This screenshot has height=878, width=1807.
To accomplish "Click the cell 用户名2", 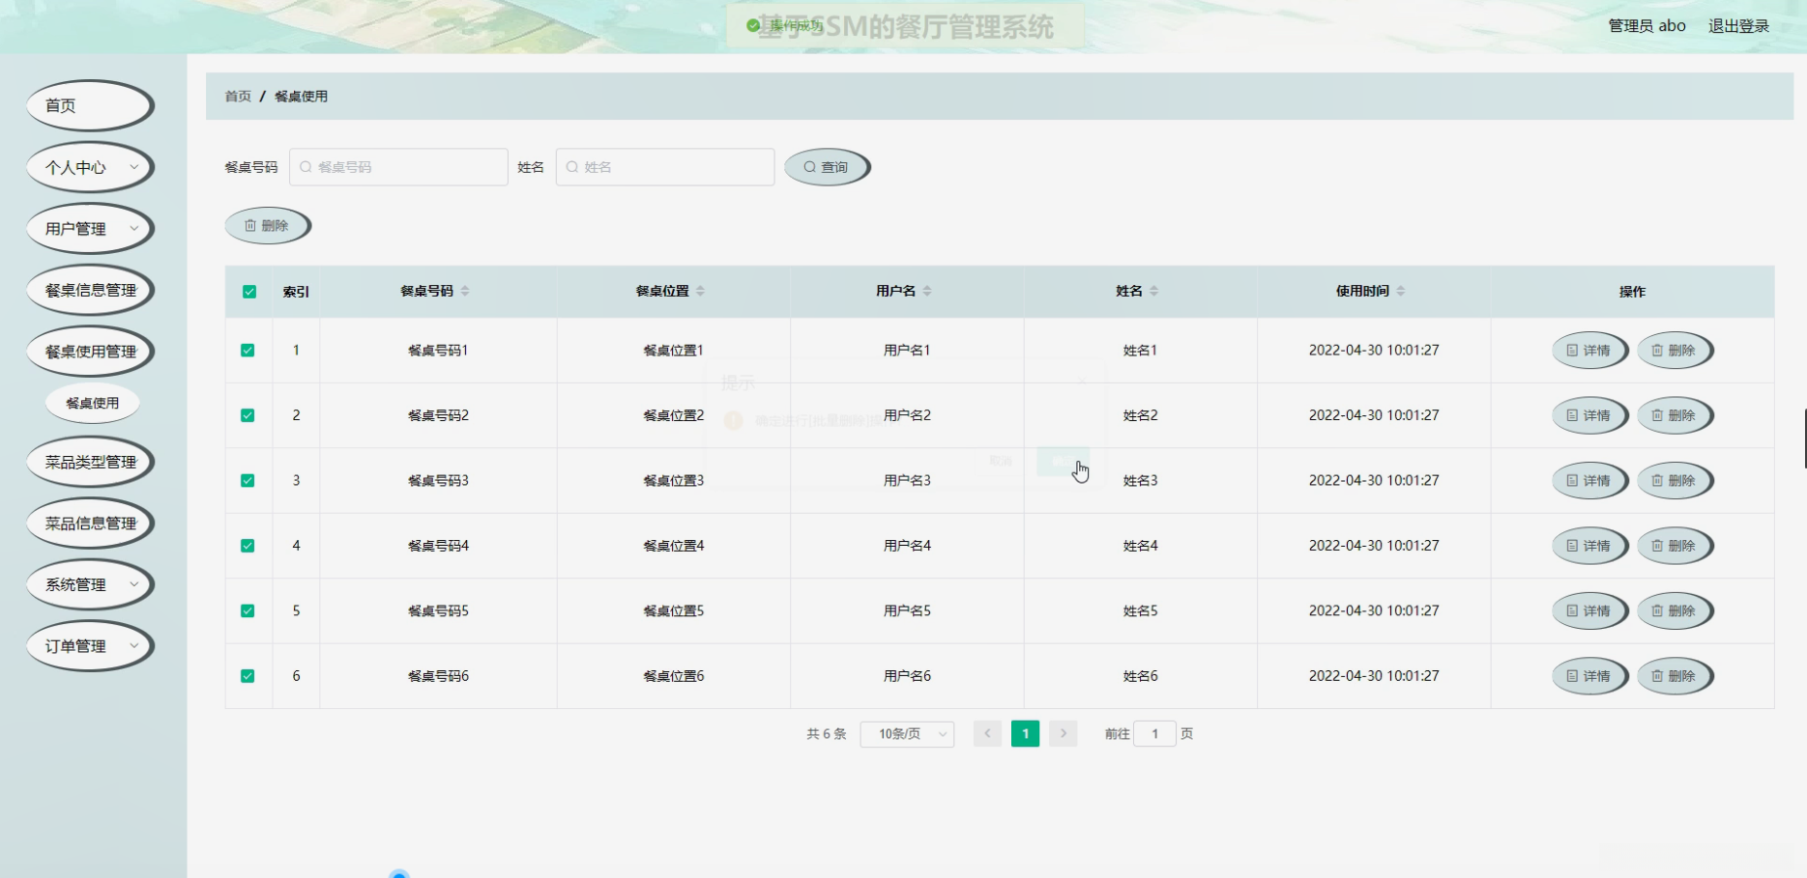I will 907,415.
